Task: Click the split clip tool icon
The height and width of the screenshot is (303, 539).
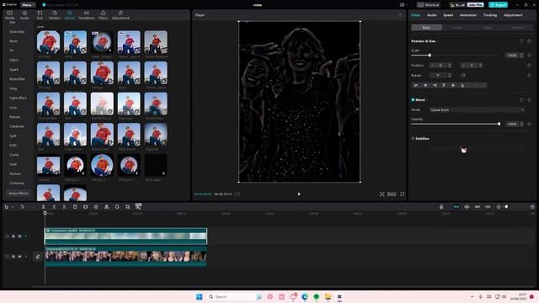Action: (43, 207)
